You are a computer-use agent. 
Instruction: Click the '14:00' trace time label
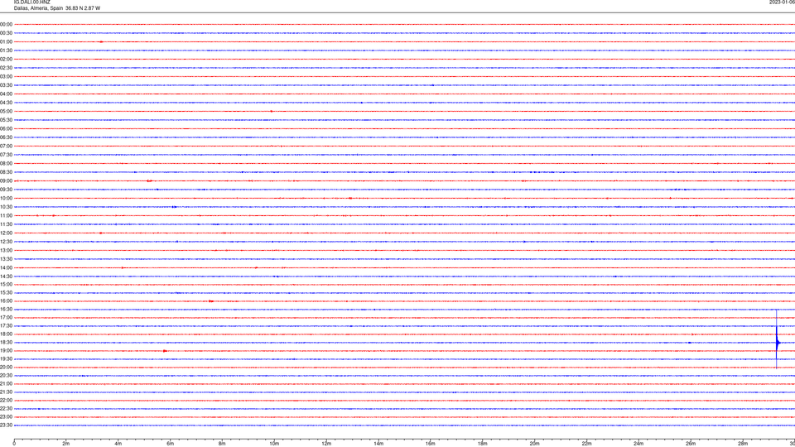pyautogui.click(x=6, y=267)
